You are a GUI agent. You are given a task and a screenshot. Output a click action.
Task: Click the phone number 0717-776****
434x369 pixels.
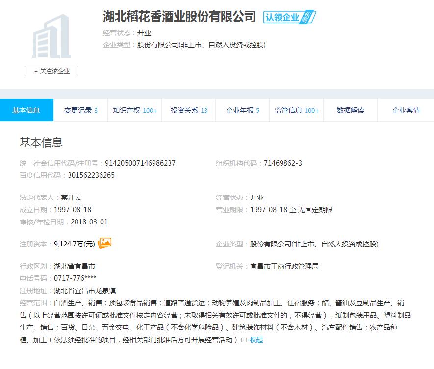[x=75, y=278]
